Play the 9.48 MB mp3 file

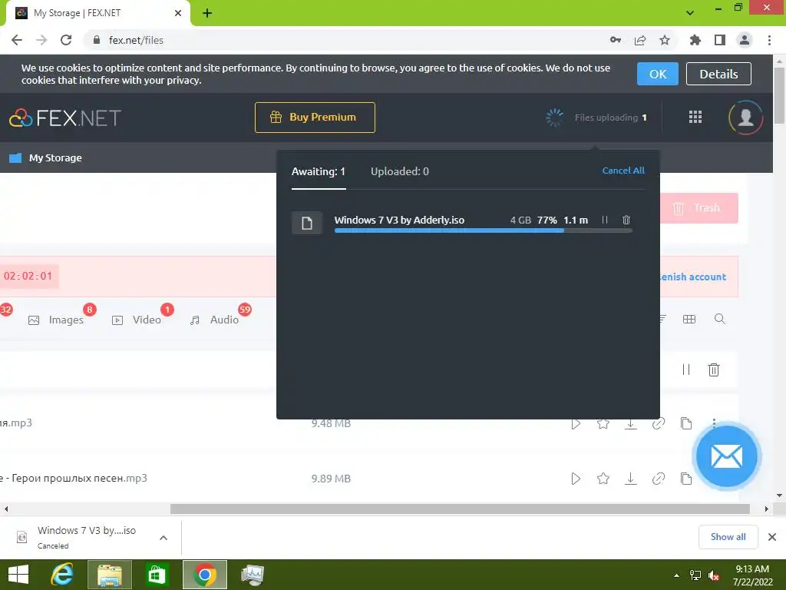coord(576,423)
